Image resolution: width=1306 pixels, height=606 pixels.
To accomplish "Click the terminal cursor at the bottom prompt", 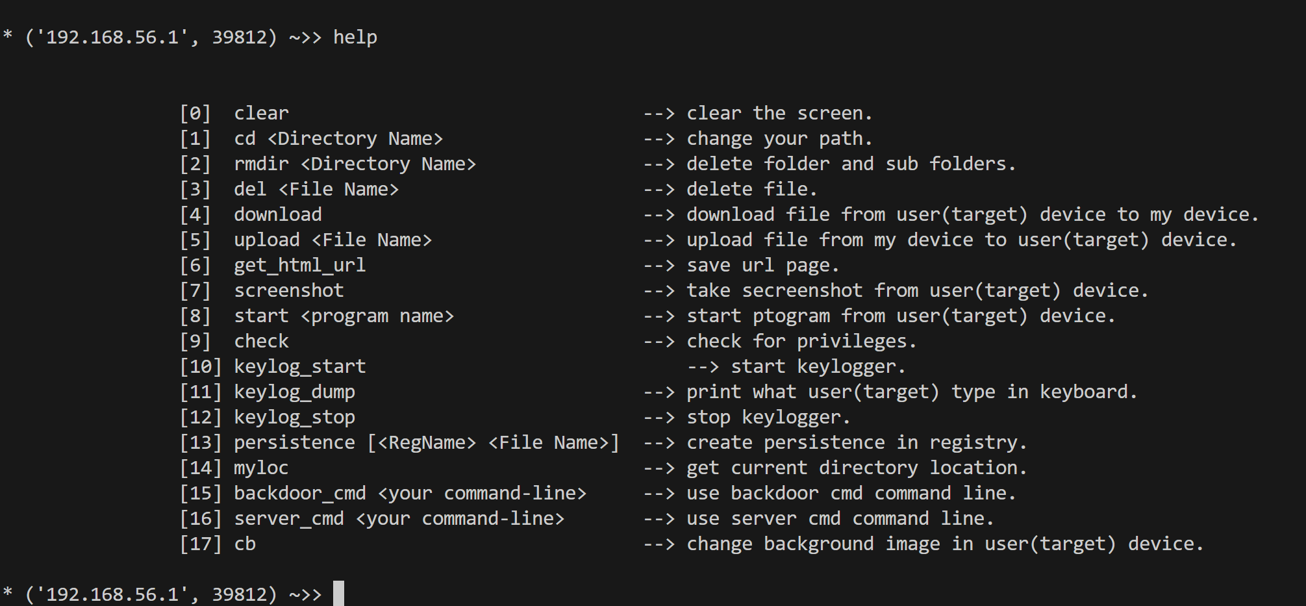I will [338, 594].
